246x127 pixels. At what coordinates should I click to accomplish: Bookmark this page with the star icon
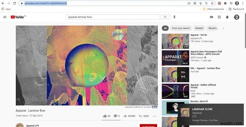(x=212, y=3)
